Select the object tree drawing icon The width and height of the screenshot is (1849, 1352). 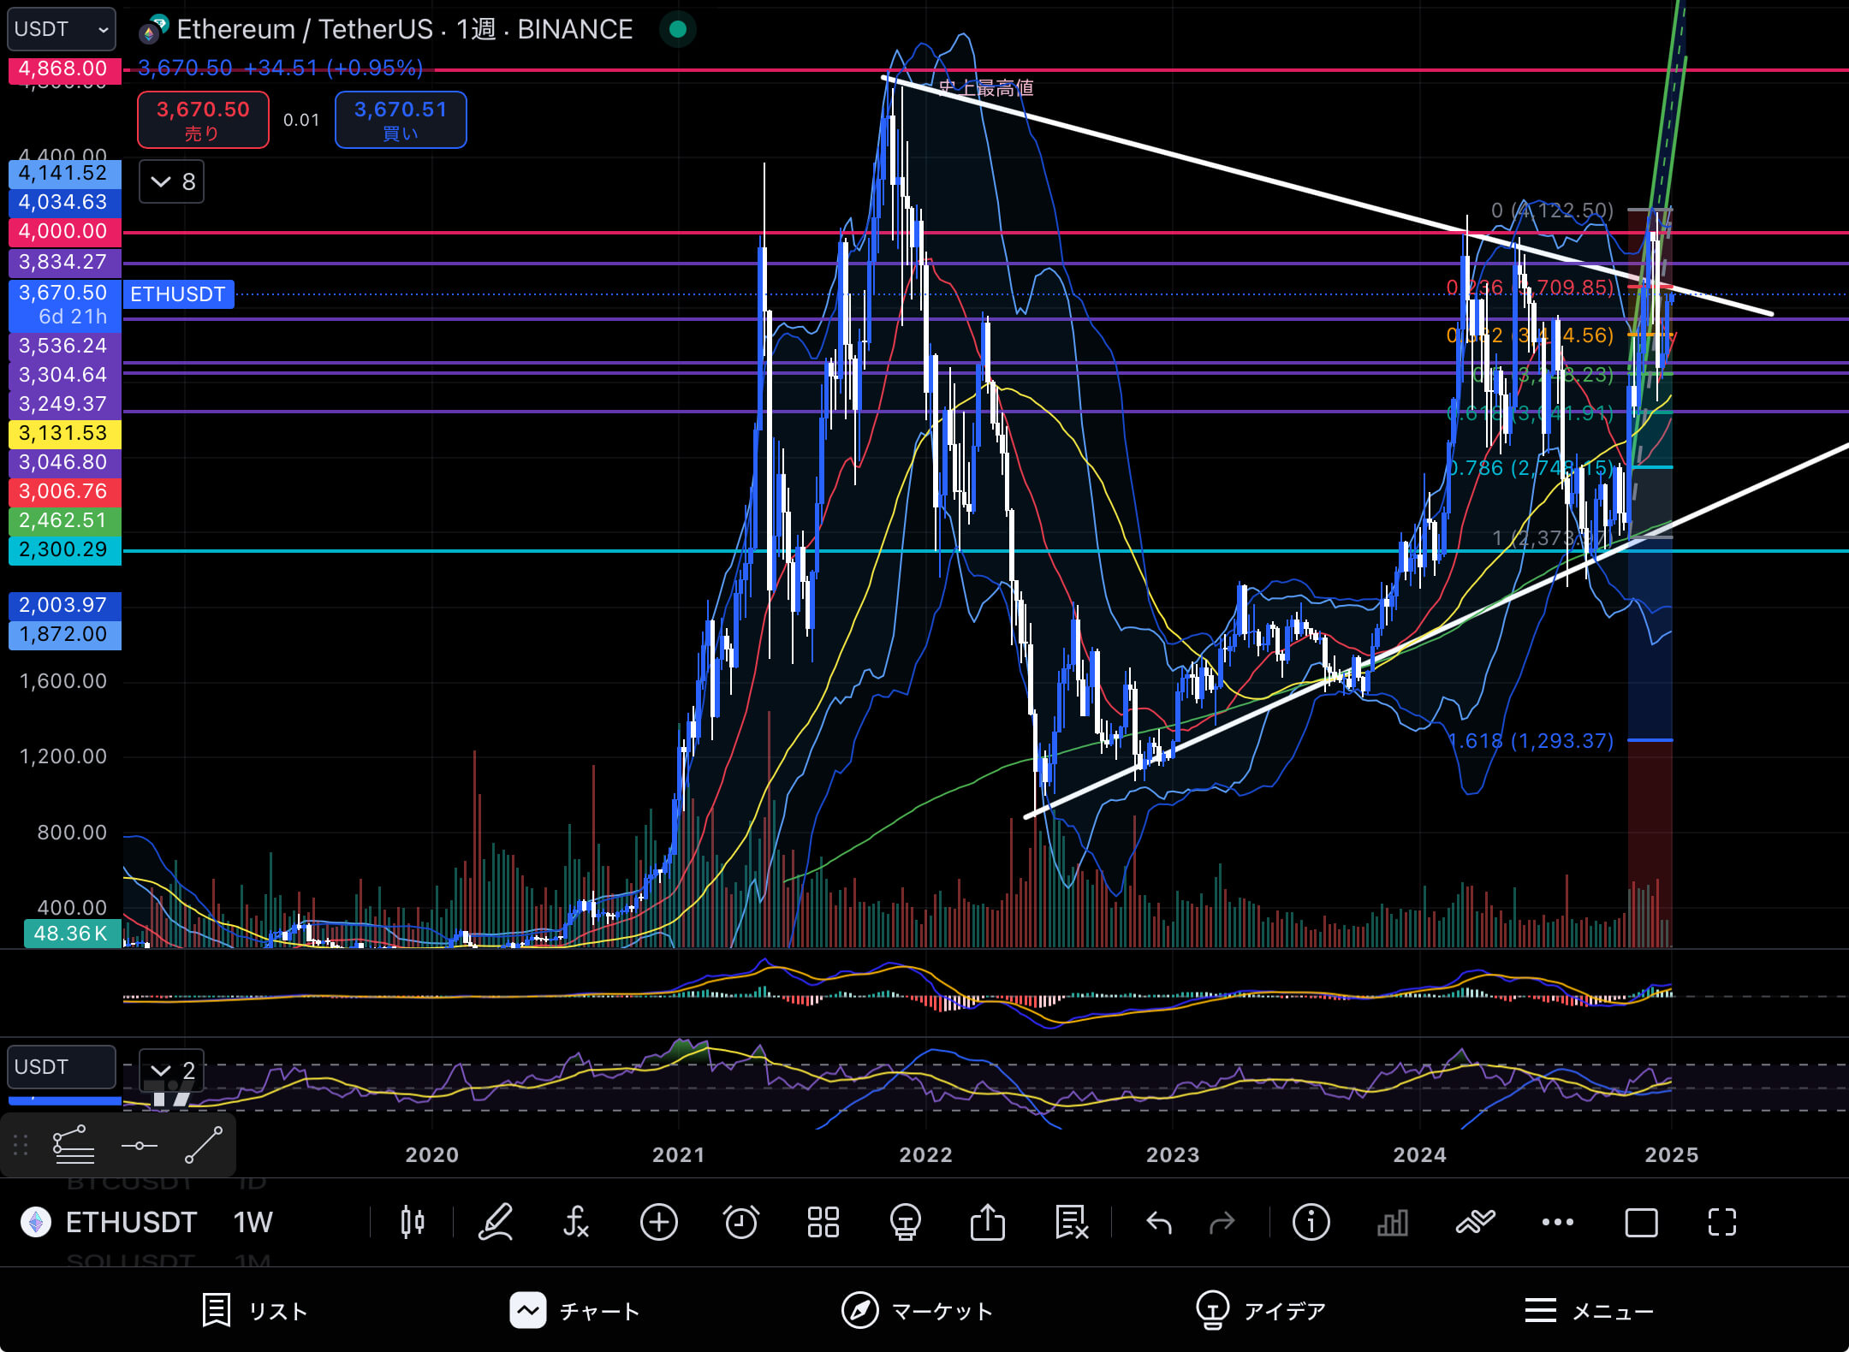click(x=74, y=1145)
